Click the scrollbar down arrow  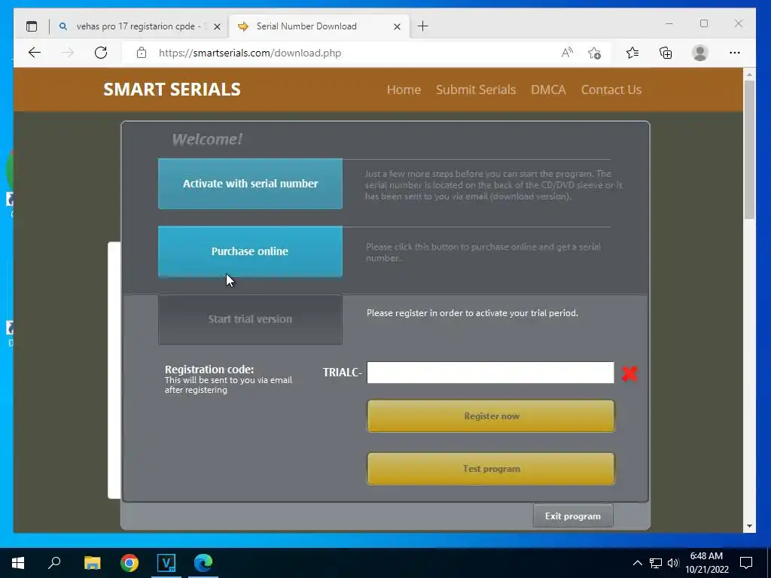749,526
